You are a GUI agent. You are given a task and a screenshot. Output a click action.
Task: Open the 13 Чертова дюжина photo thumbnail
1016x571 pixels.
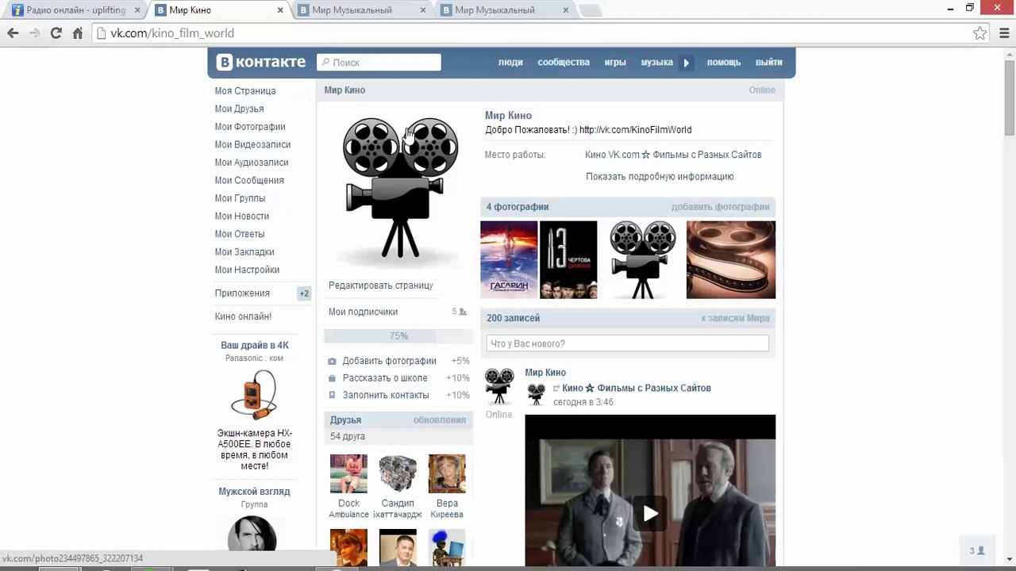[568, 260]
